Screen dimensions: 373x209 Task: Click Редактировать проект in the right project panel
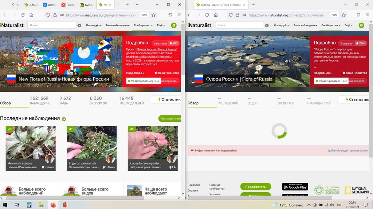click(x=331, y=81)
